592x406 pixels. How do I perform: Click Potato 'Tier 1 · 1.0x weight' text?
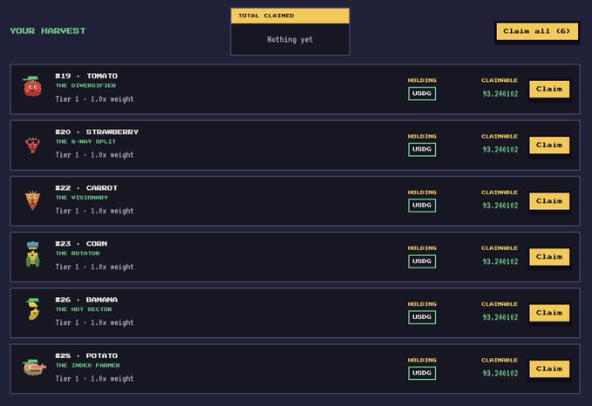(x=94, y=378)
